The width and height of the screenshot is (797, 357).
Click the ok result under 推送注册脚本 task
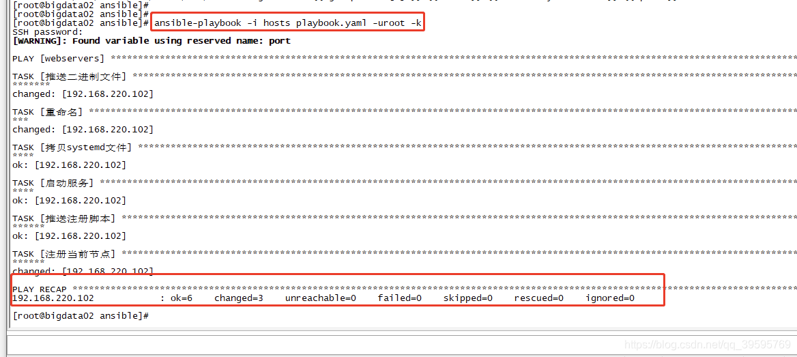pos(69,236)
